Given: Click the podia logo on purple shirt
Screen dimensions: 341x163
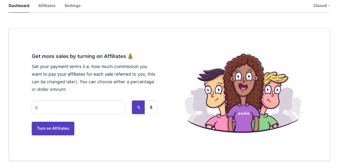Looking at the screenshot, I should [243, 113].
